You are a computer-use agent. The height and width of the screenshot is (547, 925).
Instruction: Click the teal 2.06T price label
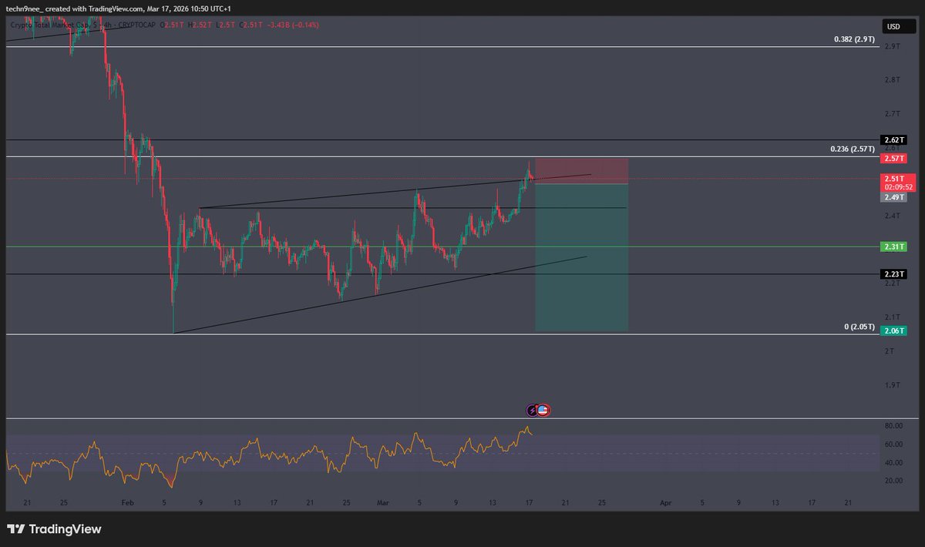coord(893,330)
